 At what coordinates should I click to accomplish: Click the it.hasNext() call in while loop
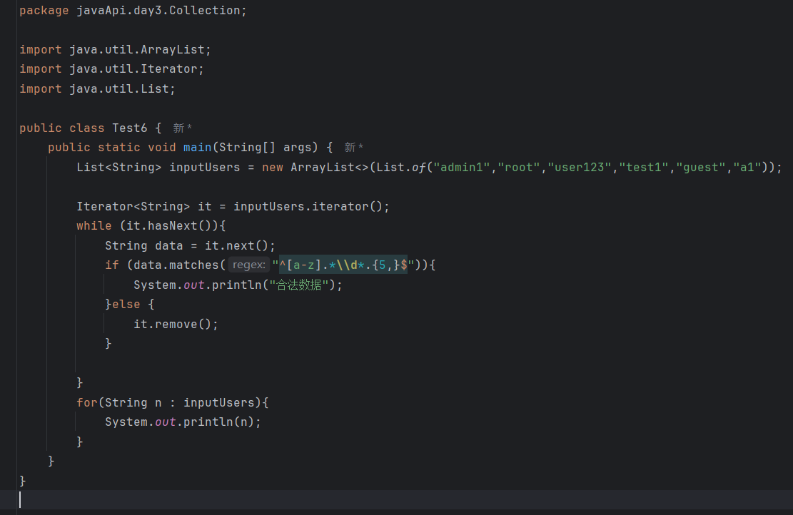(x=168, y=226)
